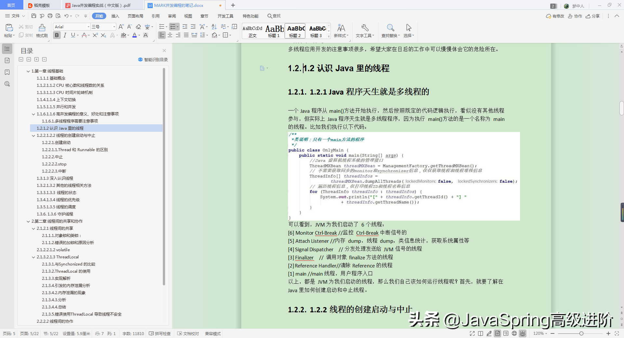Open the 页面布局 ribbon tab
The height and width of the screenshot is (338, 624).
click(x=136, y=16)
